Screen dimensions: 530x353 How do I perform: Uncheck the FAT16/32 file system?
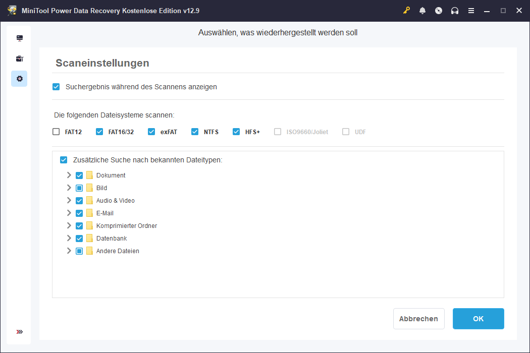(99, 132)
